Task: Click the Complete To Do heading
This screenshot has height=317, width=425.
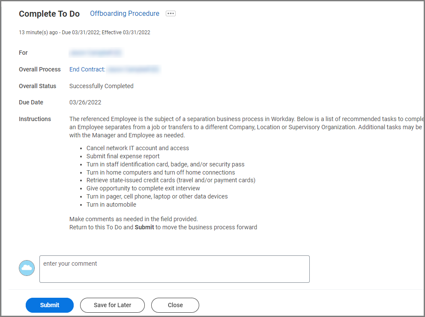Action: pyautogui.click(x=49, y=14)
